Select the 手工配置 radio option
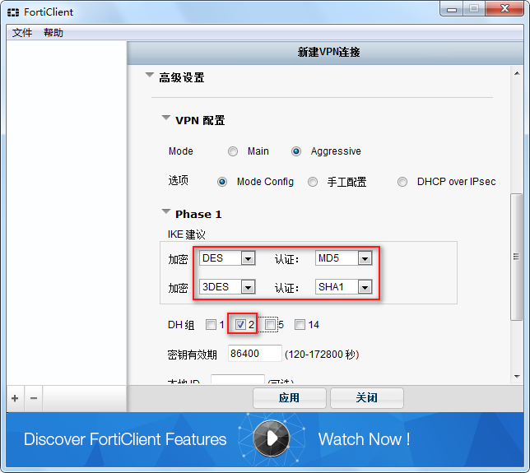The width and height of the screenshot is (530, 473). pos(313,182)
